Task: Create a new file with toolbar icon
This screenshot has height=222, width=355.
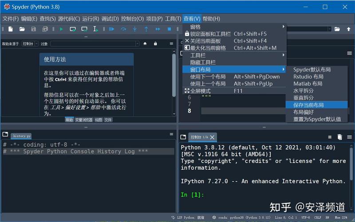Action: click(x=11, y=29)
